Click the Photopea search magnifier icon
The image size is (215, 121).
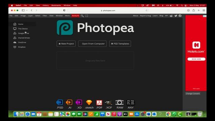82,16
